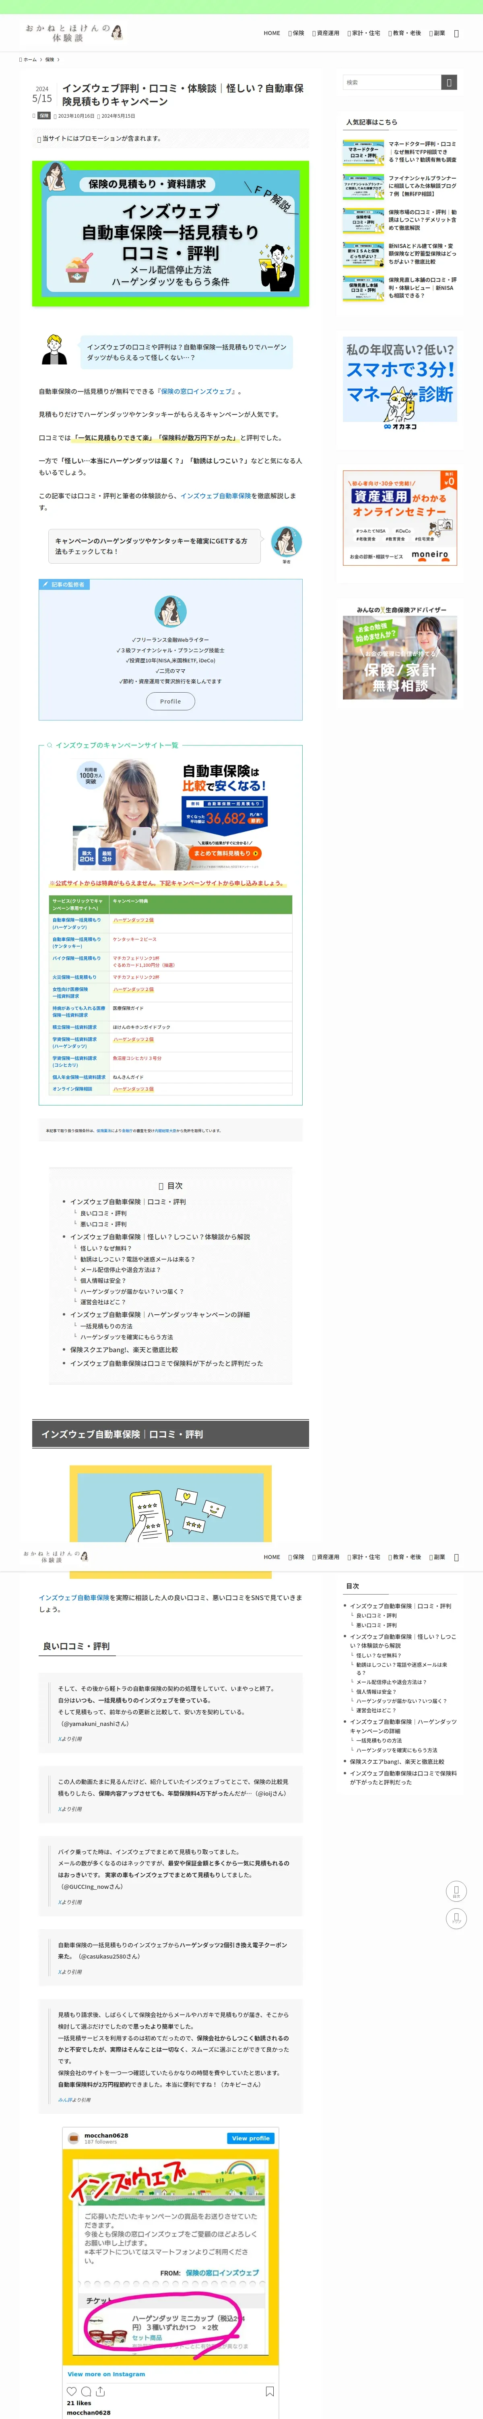The width and height of the screenshot is (483, 2419).
Task: Click 個人年金保険一括資料請求 table link
Action: click(x=79, y=1077)
